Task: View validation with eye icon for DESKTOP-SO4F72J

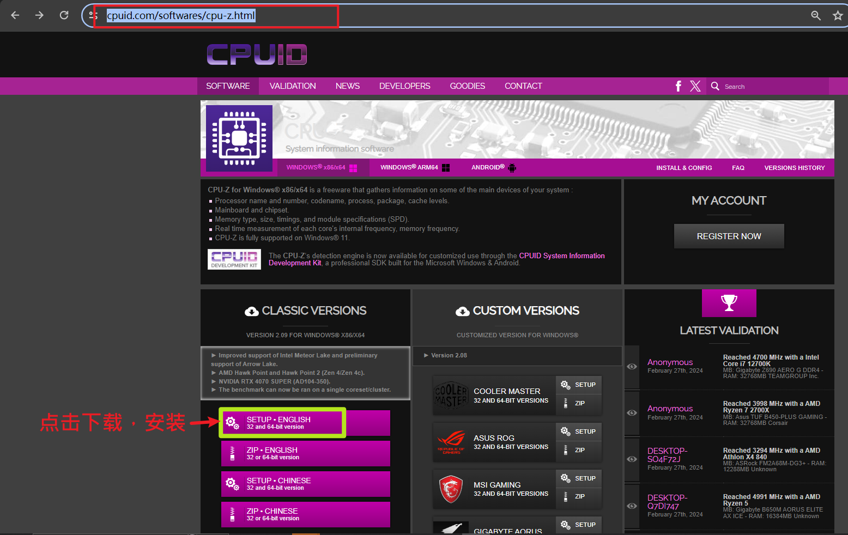Action: coord(632,459)
